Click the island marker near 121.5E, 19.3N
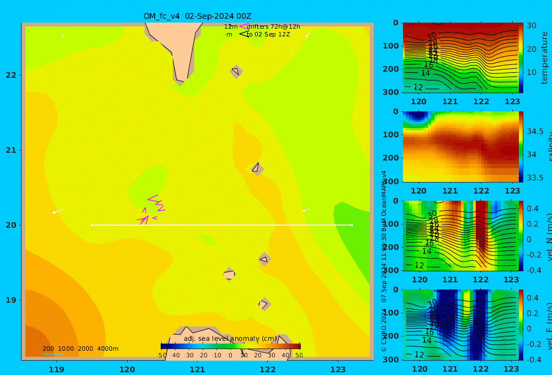This screenshot has width=552, height=375. 229,274
